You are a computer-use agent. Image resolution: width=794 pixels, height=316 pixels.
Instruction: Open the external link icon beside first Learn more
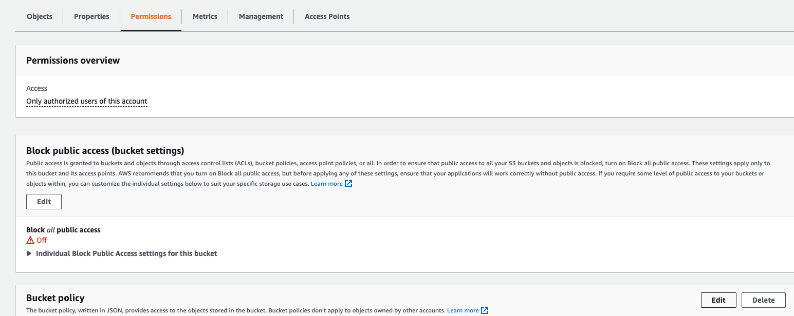coord(349,183)
